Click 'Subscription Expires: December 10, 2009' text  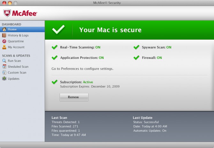(x=90, y=86)
